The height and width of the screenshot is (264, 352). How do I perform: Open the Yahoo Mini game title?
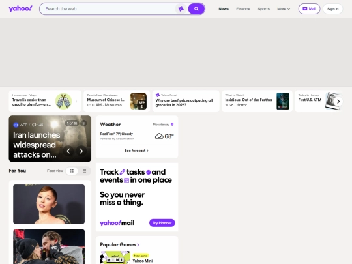143,261
